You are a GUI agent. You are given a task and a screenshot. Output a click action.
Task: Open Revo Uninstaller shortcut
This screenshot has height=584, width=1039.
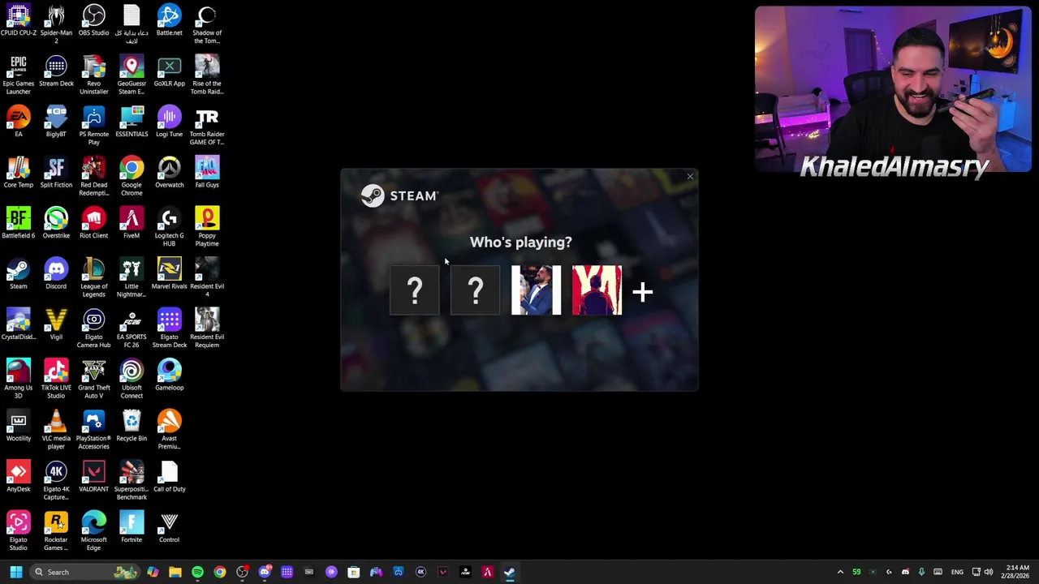[x=93, y=75]
